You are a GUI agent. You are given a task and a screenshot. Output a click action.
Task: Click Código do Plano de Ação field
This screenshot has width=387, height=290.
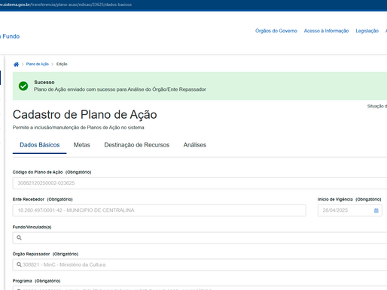200,183
